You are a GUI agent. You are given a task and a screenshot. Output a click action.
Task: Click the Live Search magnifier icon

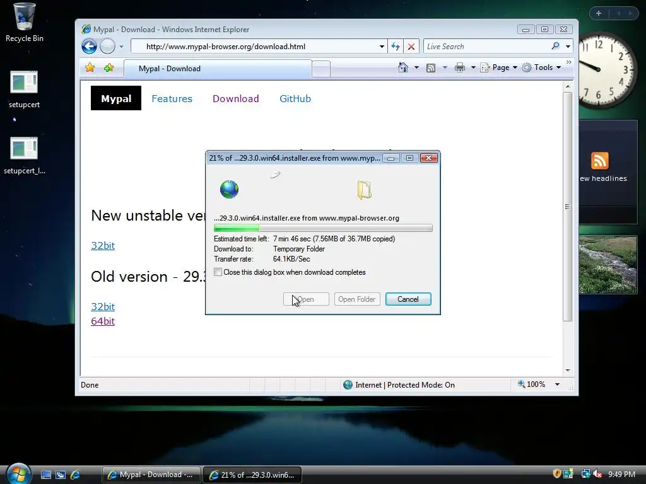coord(555,46)
